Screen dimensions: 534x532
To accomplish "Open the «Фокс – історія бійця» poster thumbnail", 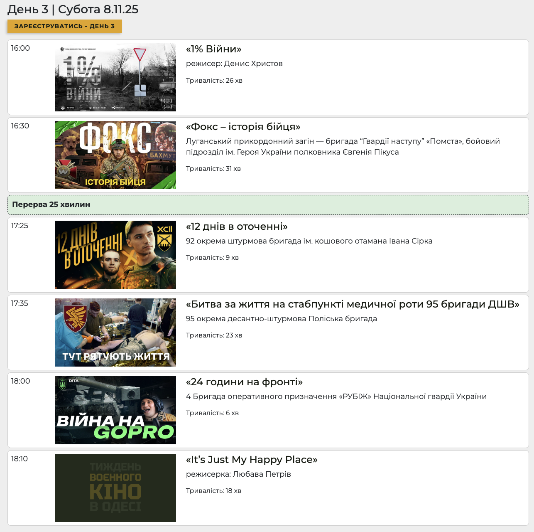I will pos(115,155).
